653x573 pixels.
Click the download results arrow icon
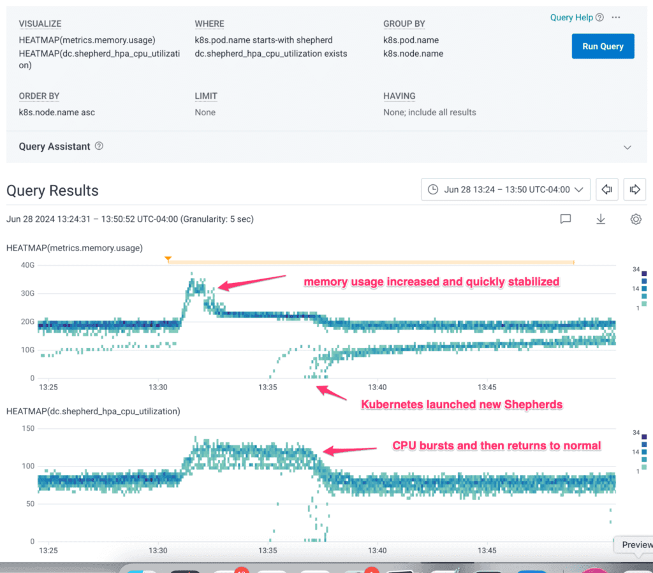[x=600, y=219]
